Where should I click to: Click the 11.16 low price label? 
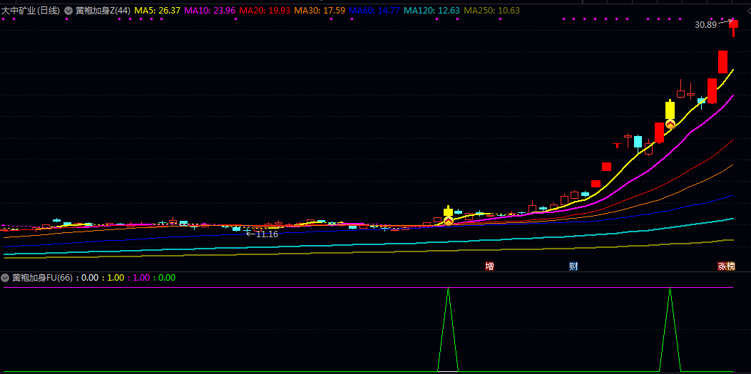(267, 234)
